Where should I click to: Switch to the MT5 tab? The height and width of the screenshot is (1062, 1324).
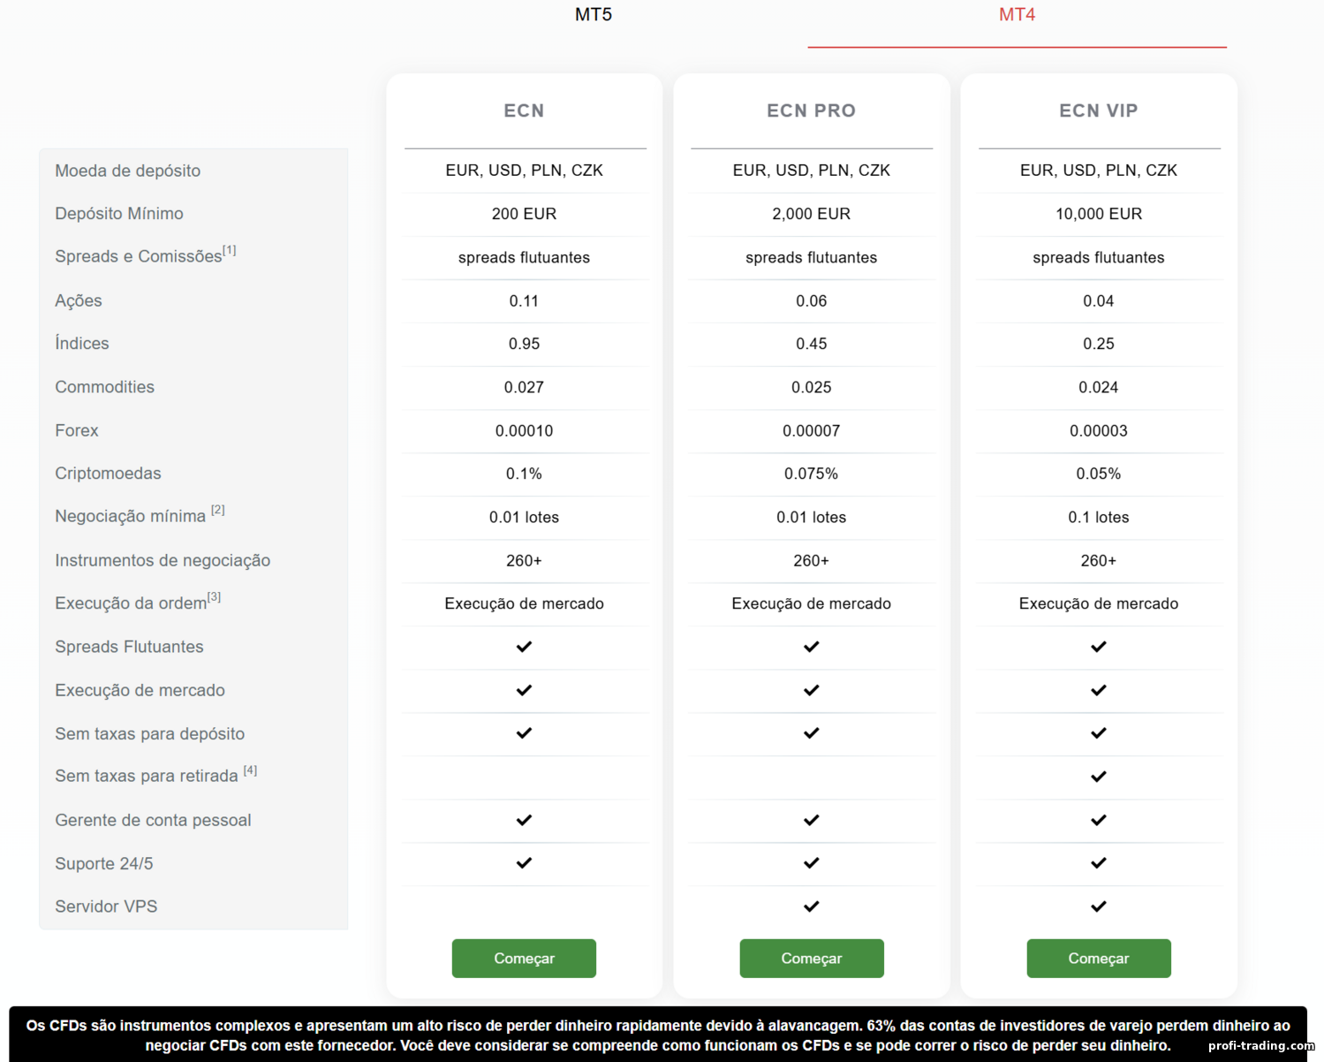tap(594, 15)
